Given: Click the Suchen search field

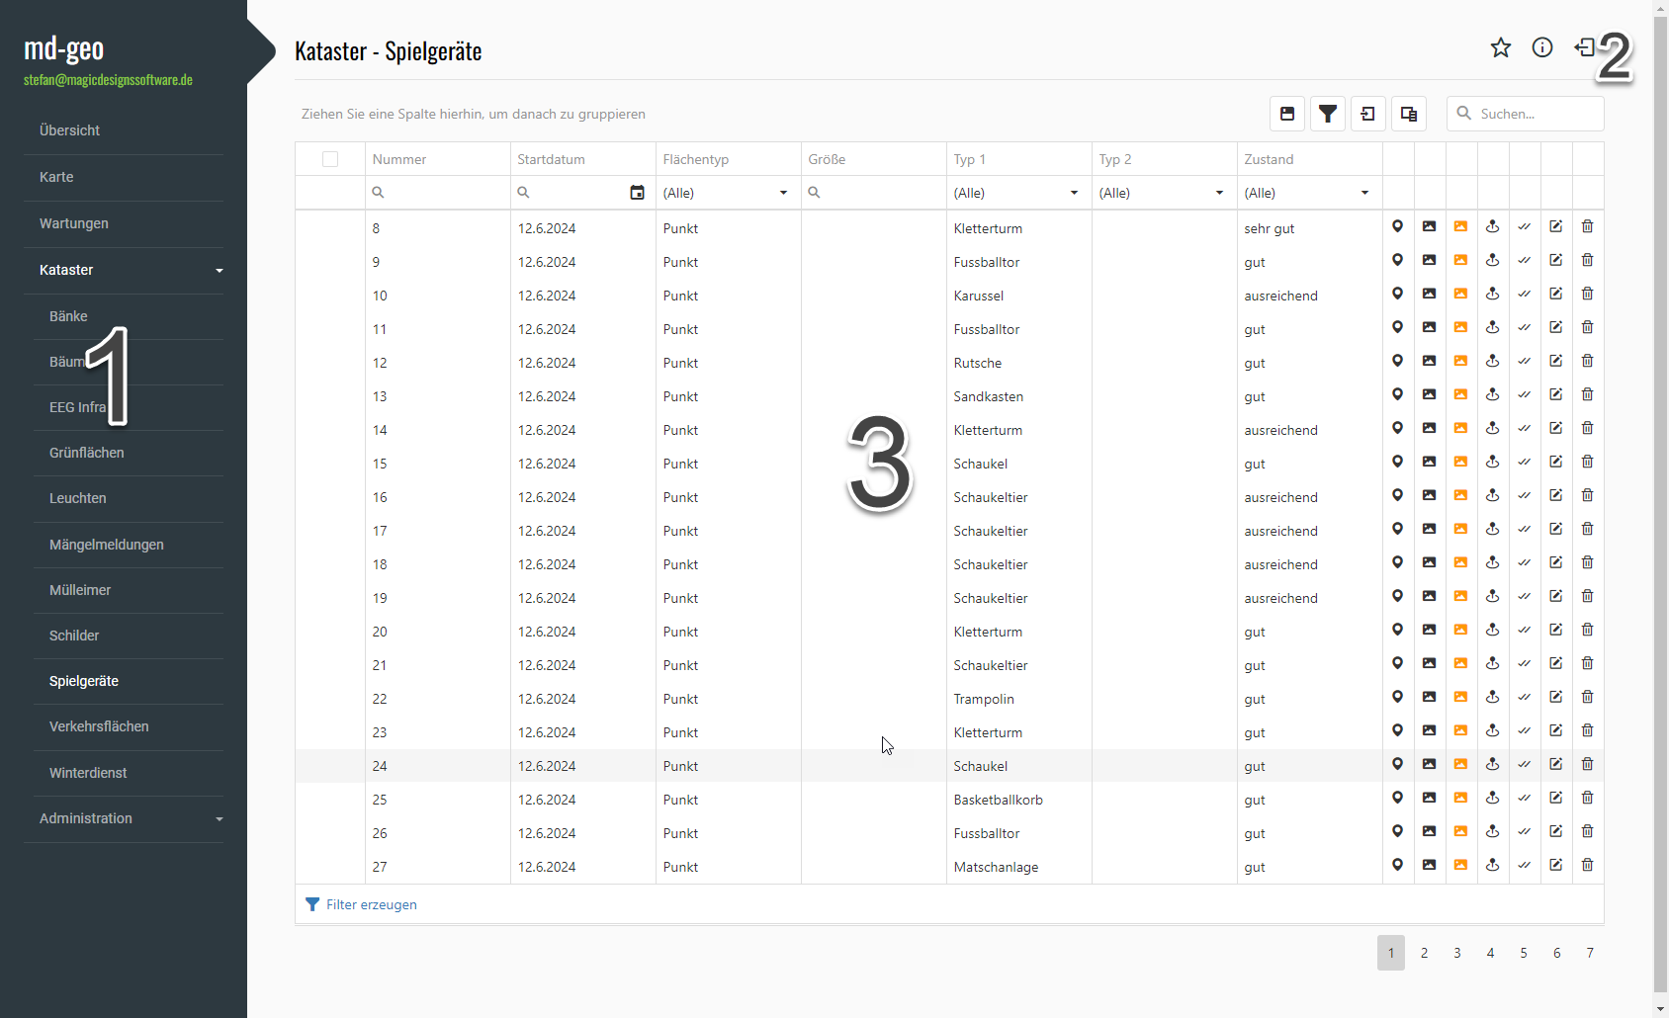Looking at the screenshot, I should 1535,114.
